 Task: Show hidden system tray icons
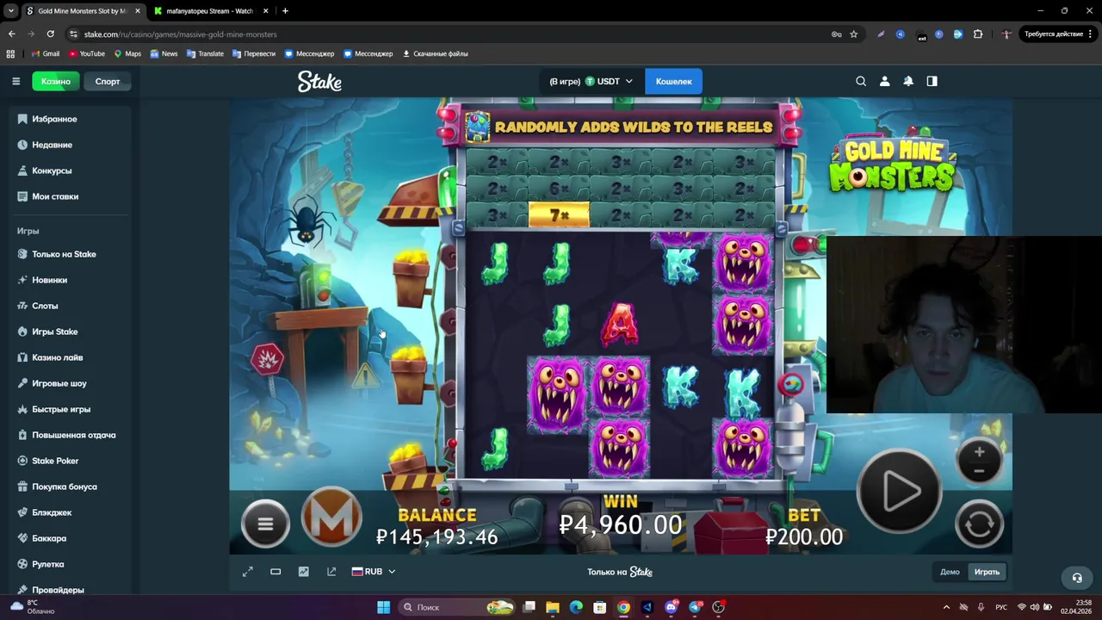coord(946,607)
